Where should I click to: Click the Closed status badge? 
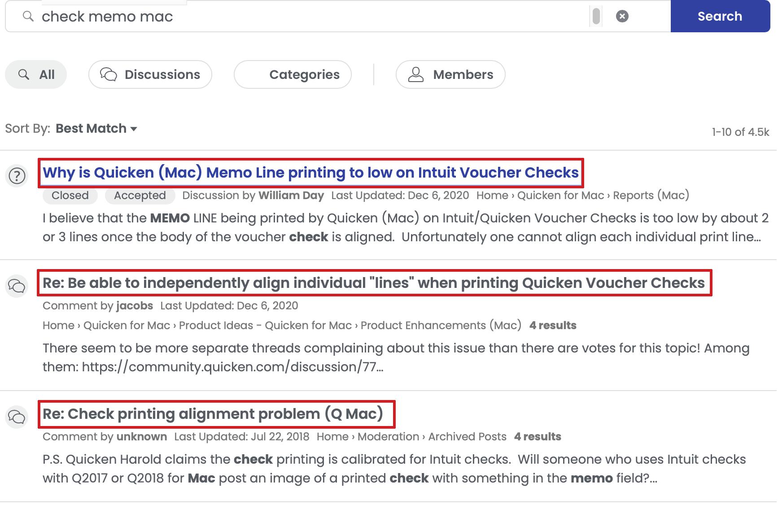click(70, 195)
